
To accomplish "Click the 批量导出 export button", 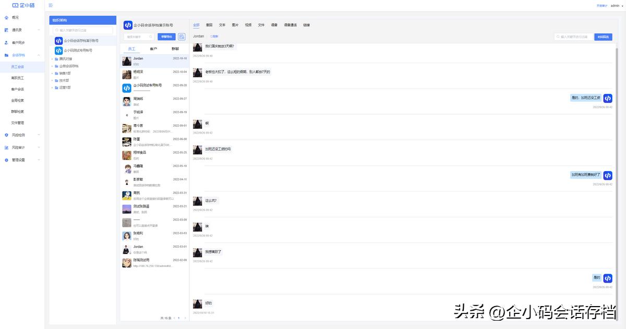I will click(166, 36).
